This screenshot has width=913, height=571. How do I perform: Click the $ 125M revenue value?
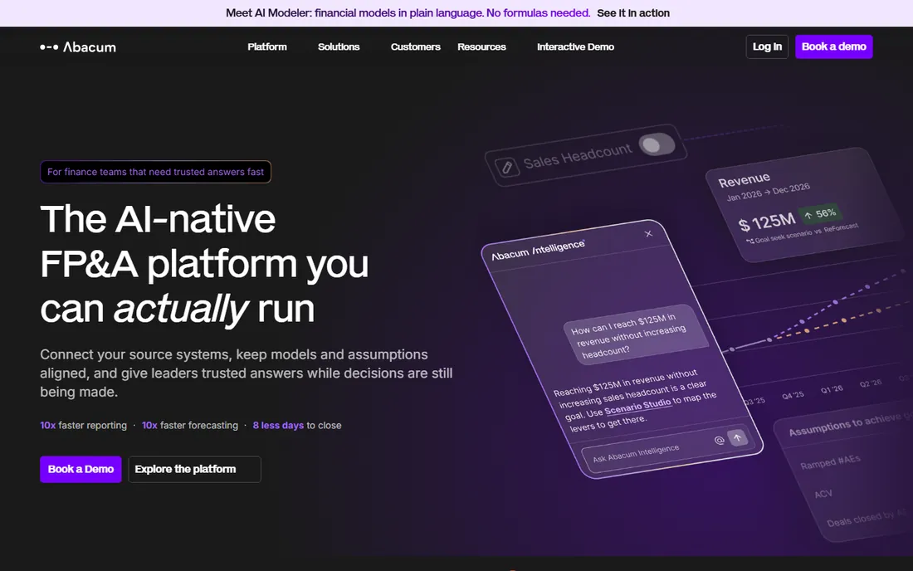(x=766, y=222)
